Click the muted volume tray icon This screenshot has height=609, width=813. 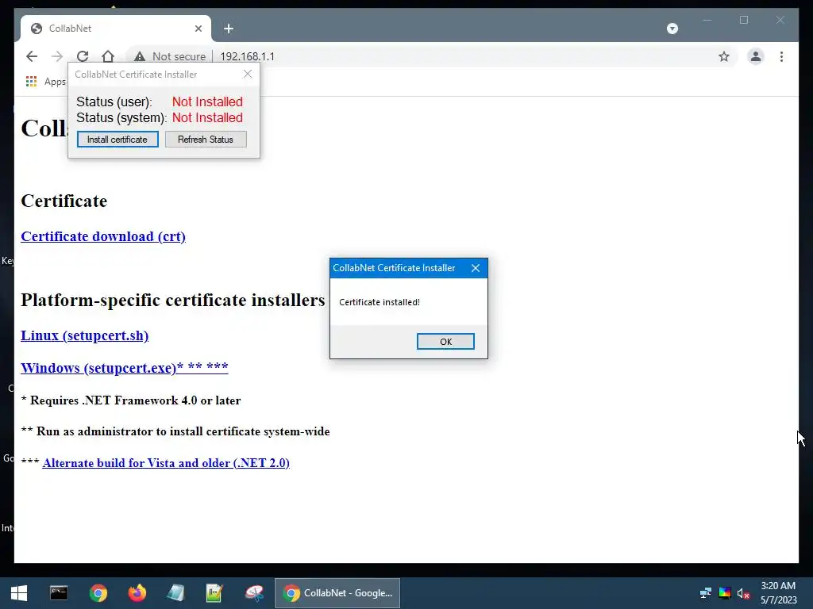743,593
